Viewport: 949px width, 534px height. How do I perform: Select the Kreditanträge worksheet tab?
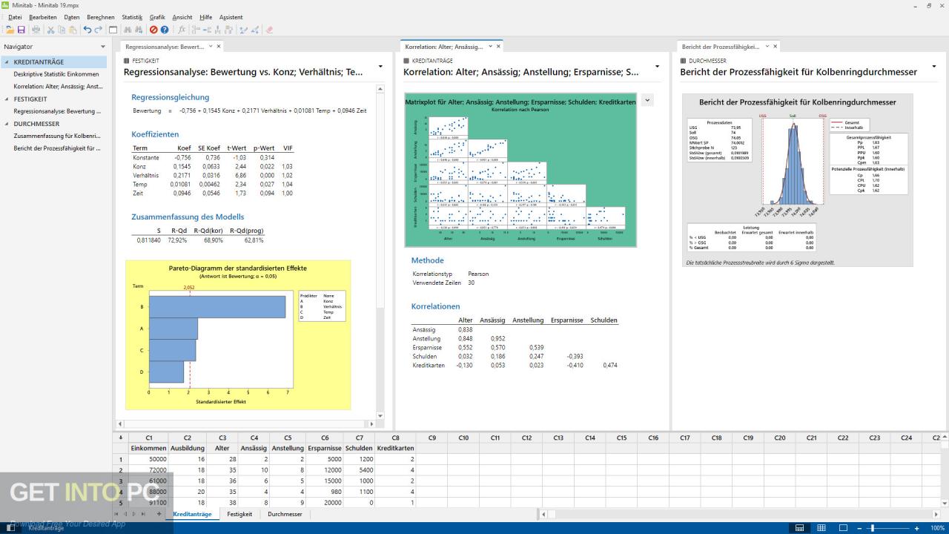click(x=192, y=513)
